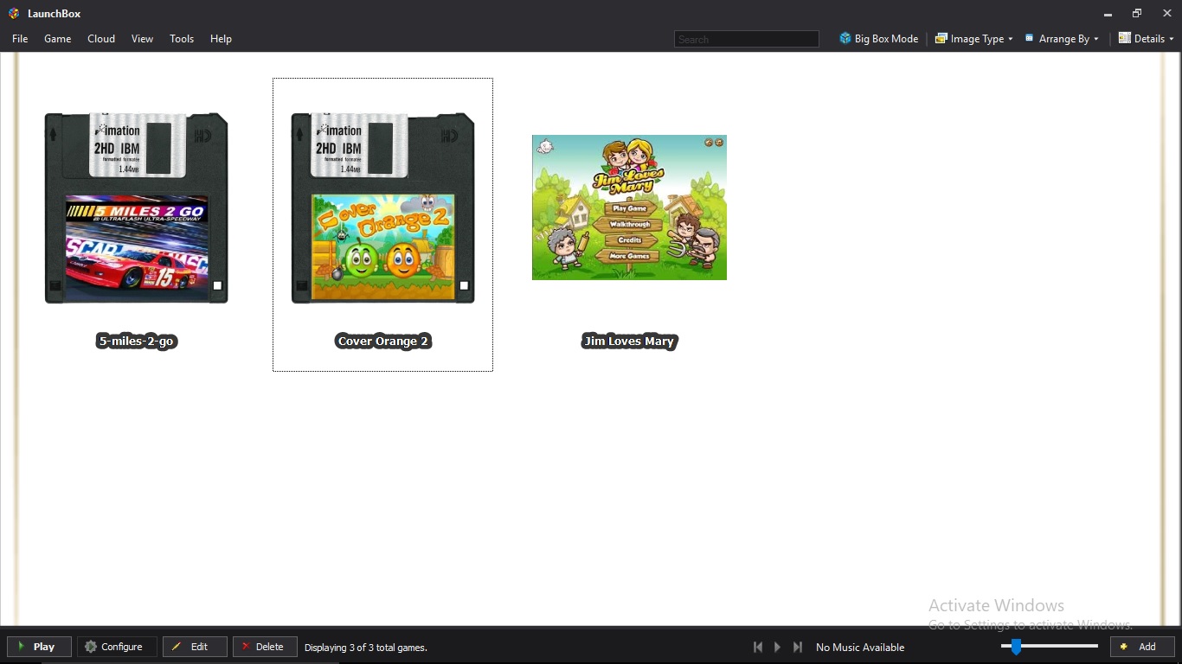Click the Jim Loves Mary title label
The image size is (1182, 664).
[629, 342]
